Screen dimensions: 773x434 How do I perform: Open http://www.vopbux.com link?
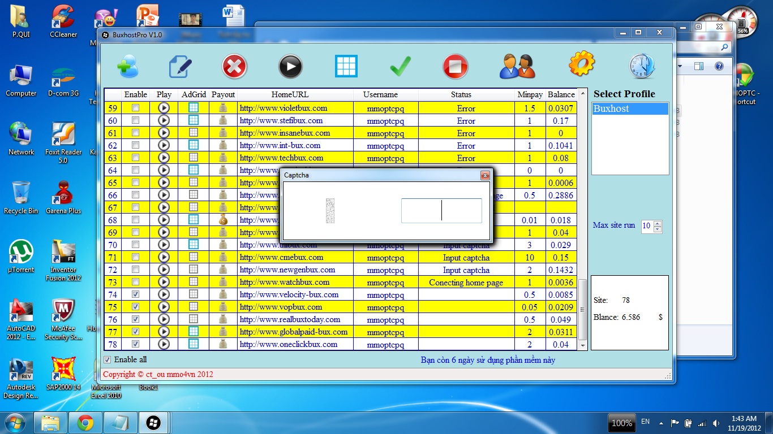(281, 307)
